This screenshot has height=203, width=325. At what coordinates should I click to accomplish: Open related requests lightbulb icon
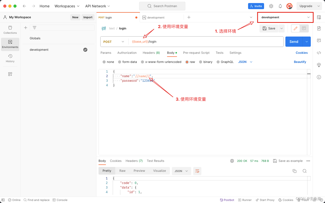pyautogui.click(x=319, y=65)
